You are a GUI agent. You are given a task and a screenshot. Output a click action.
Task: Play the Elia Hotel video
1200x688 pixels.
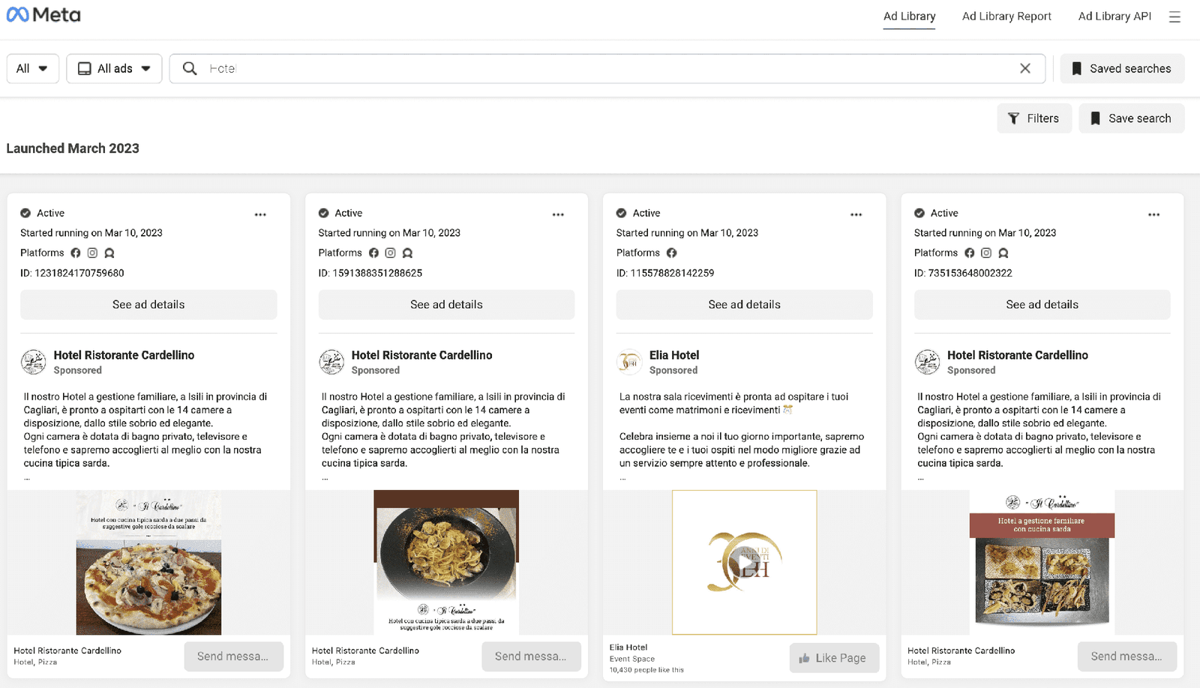[744, 562]
